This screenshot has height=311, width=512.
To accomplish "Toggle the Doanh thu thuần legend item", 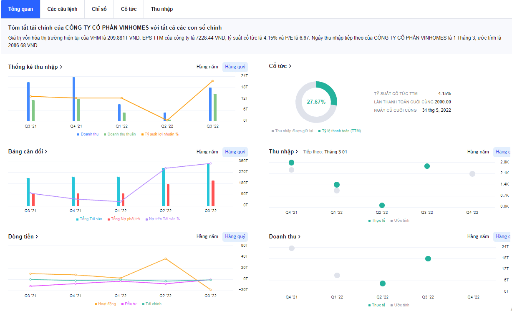I will (120, 134).
